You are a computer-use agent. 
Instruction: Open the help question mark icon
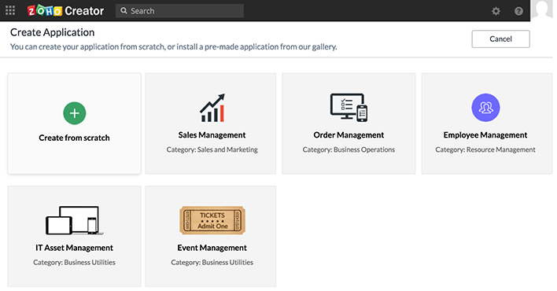coord(518,11)
